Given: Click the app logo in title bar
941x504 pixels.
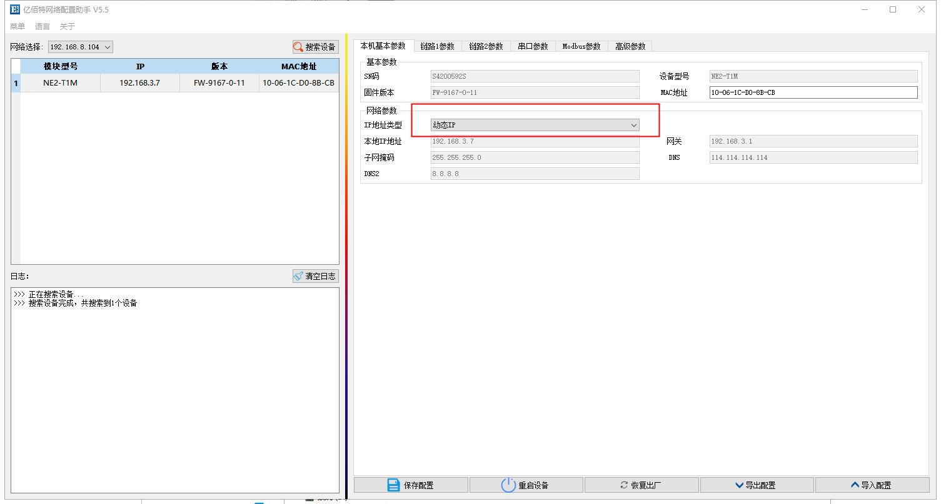Looking at the screenshot, I should coord(15,9).
